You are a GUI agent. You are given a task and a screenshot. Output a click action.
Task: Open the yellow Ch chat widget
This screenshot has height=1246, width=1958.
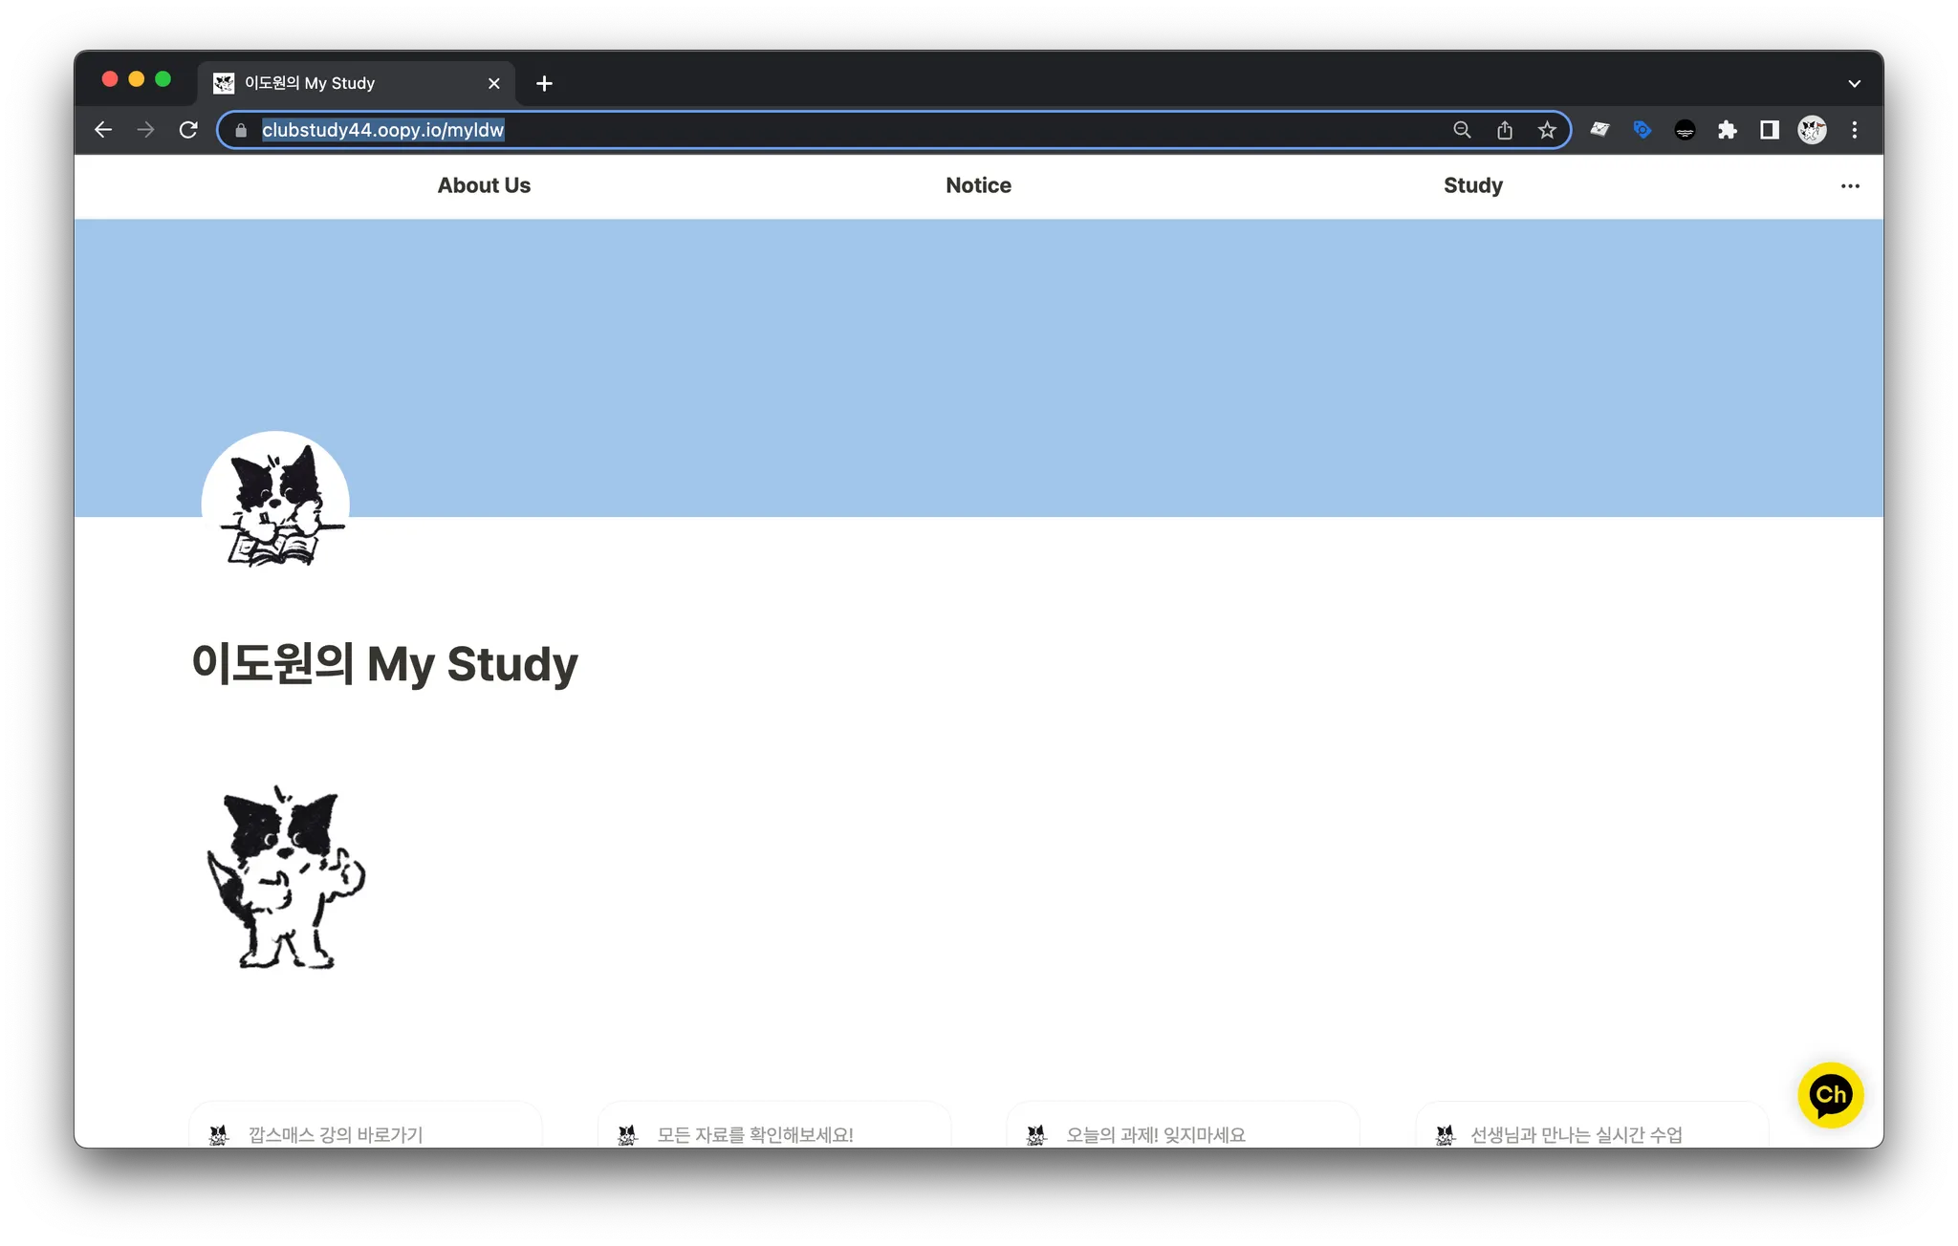click(1830, 1095)
